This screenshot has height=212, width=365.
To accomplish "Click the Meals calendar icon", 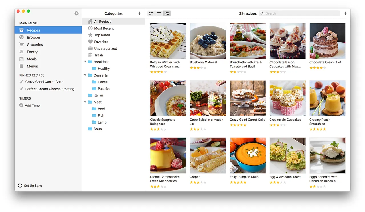I will click(x=21, y=59).
